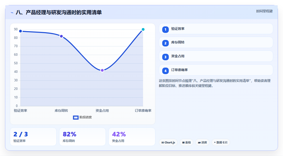Click the numbered badge 4 for 订单准确率
This screenshot has height=156, width=283.
click(x=165, y=71)
